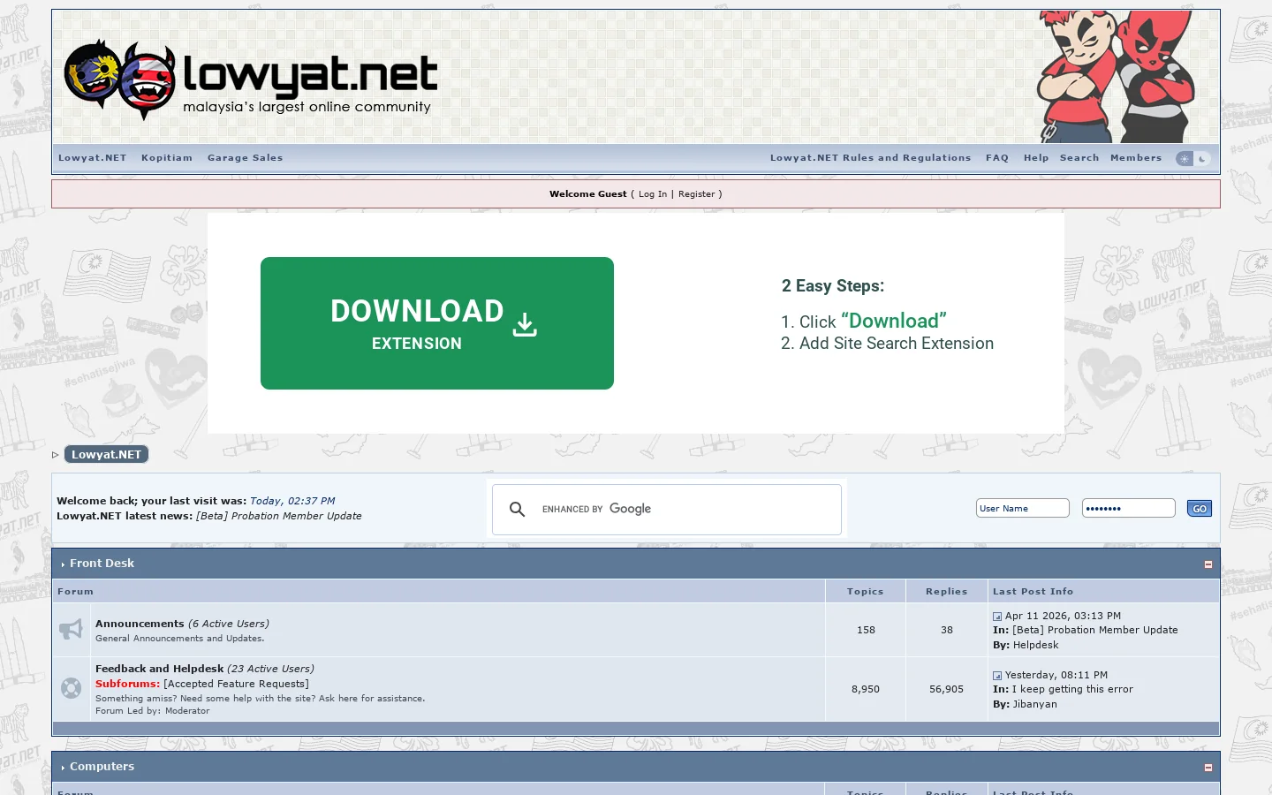Click "Yesterday, 08:11 PM" timestamp
Image resolution: width=1272 pixels, height=795 pixels.
(1056, 676)
